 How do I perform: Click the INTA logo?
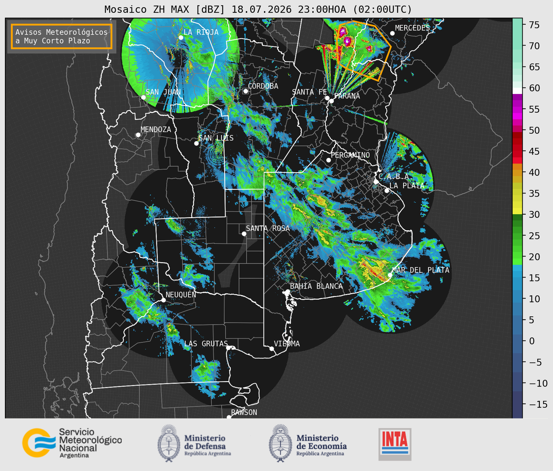pos(395,444)
